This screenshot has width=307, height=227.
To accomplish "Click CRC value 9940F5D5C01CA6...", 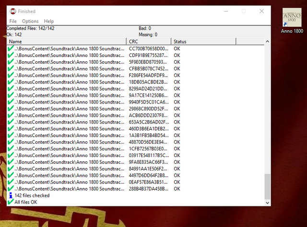I will tap(149, 102).
